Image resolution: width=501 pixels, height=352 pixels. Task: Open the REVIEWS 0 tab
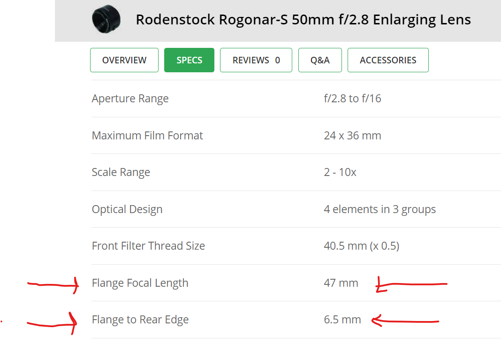[256, 60]
